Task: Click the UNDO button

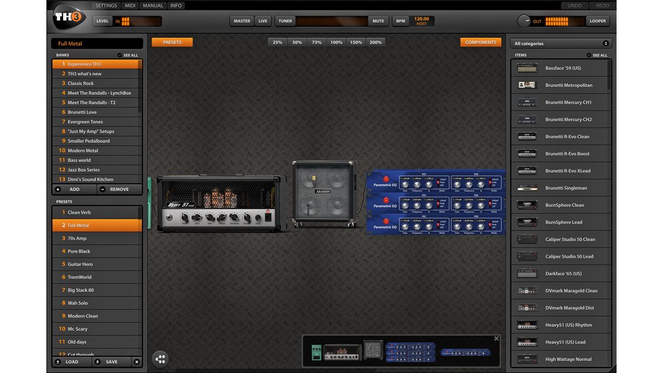Action: (573, 5)
